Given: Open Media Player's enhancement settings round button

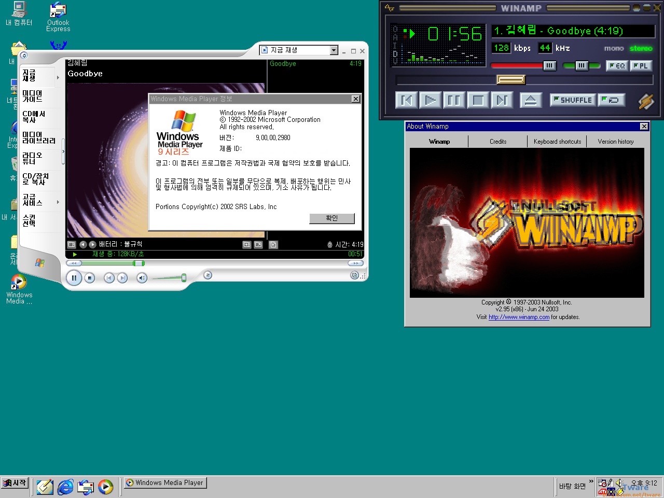Looking at the screenshot, I should click(x=208, y=275).
